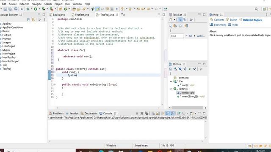The height and width of the screenshot is (152, 271).
Task: Open Index link in Help view
Action: tap(235, 25)
